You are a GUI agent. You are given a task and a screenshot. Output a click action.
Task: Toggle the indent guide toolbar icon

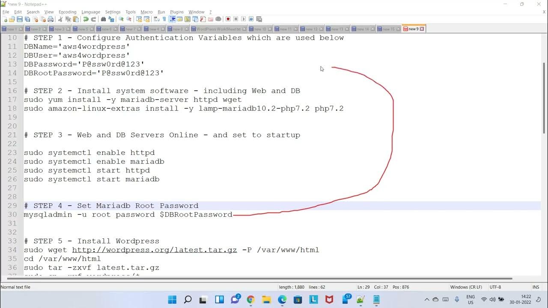(x=172, y=19)
